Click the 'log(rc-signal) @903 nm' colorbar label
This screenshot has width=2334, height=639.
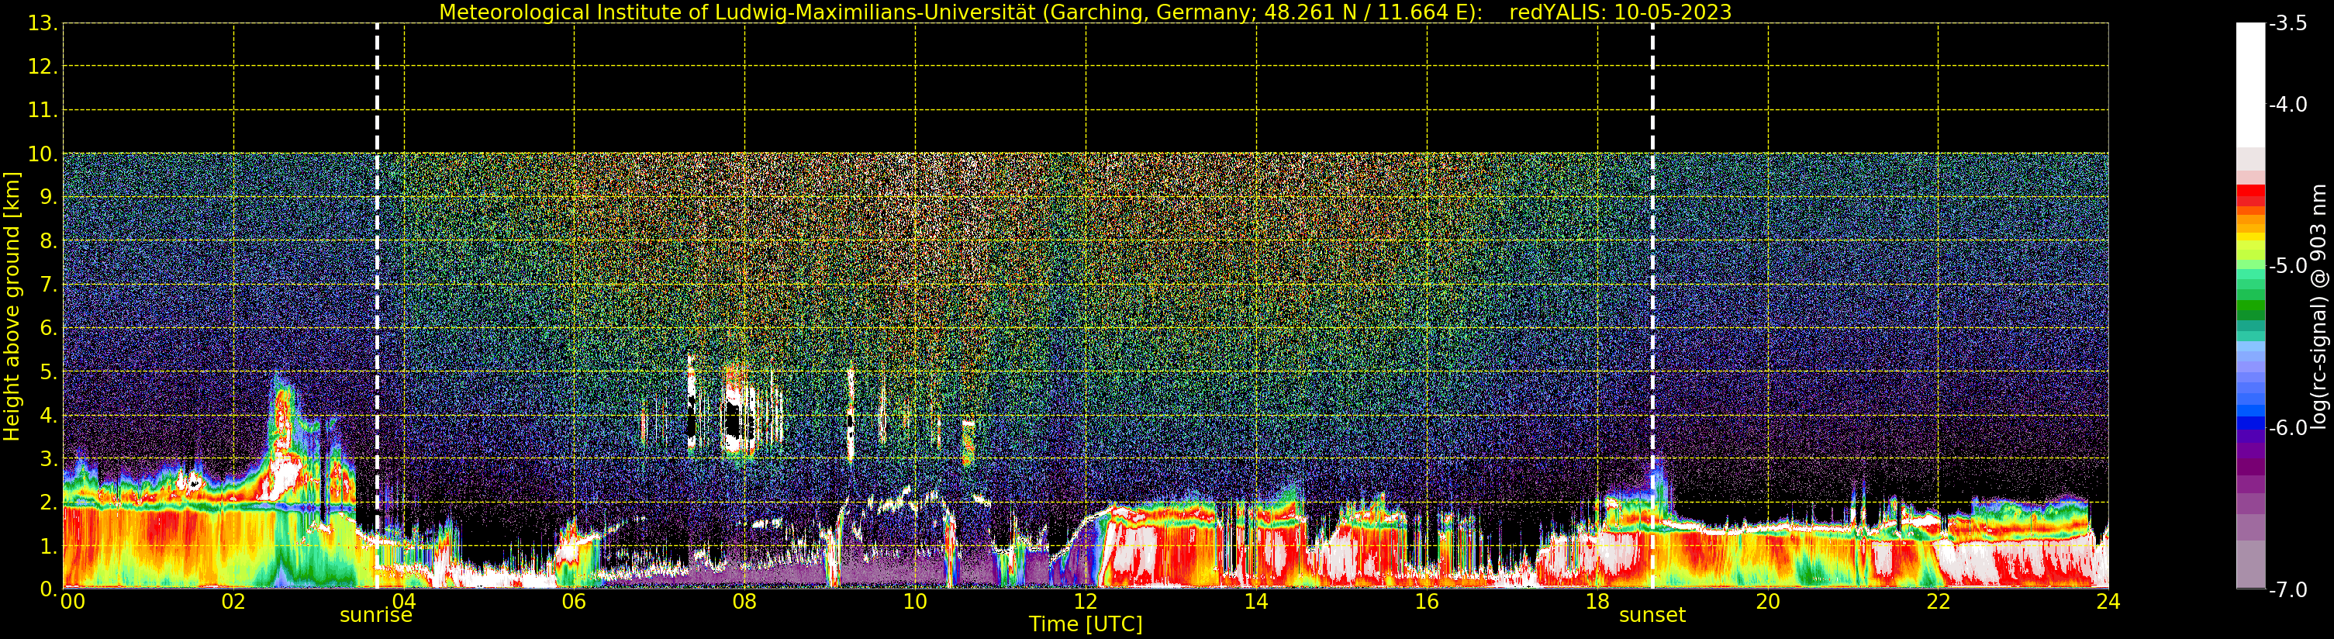(2320, 306)
